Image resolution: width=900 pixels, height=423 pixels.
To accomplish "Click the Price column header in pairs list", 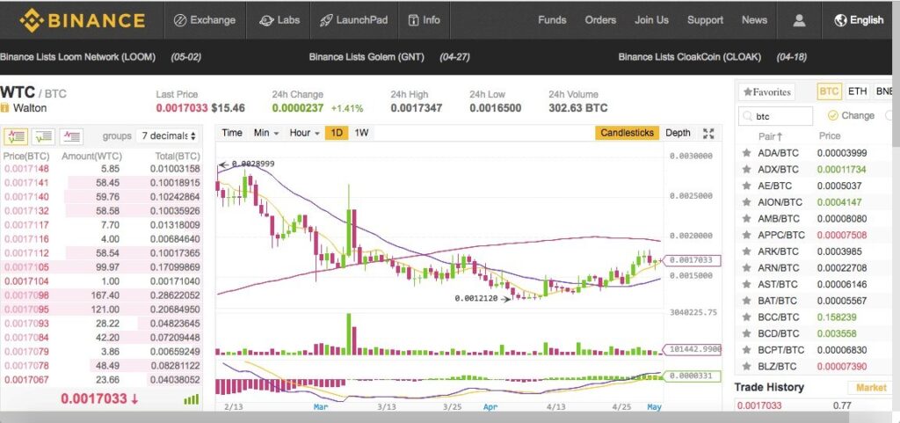I will pyautogui.click(x=830, y=136).
